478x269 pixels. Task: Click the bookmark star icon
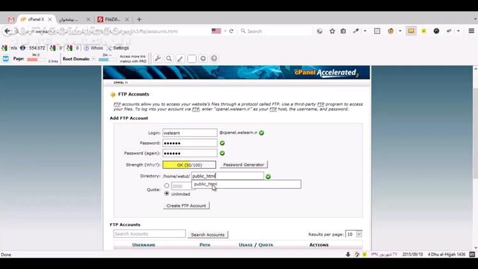click(332, 31)
